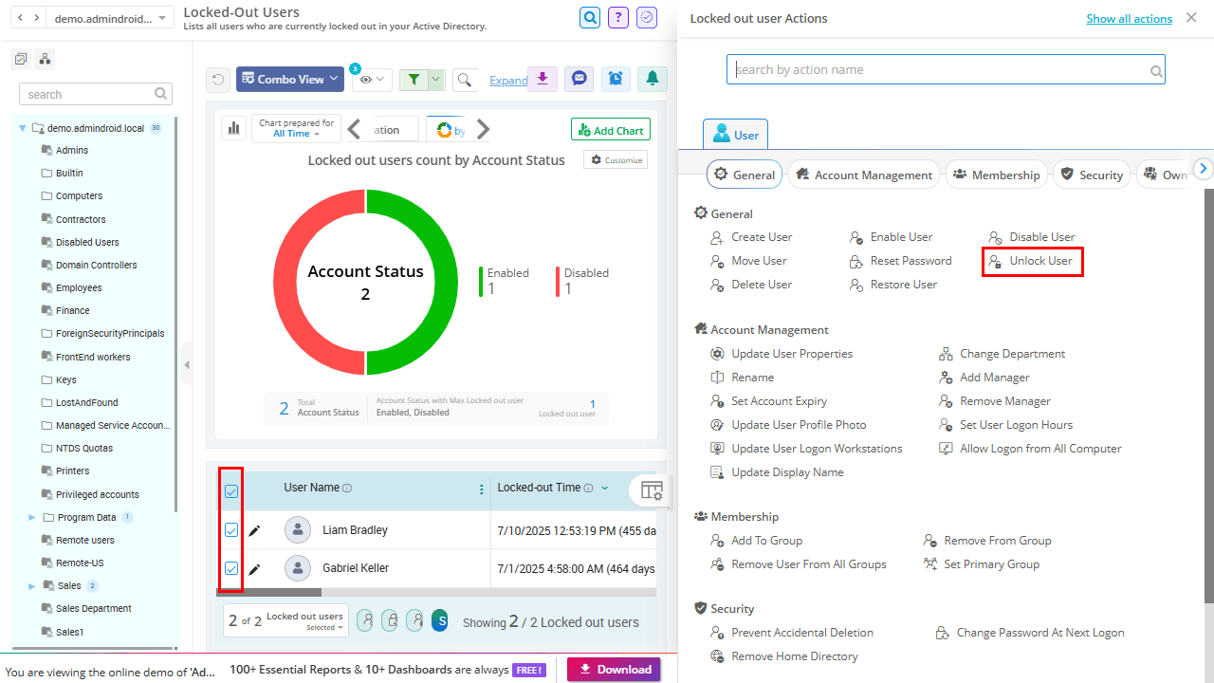Toggle the select-all users checkbox
Viewport: 1214px width, 683px height.
click(x=231, y=491)
